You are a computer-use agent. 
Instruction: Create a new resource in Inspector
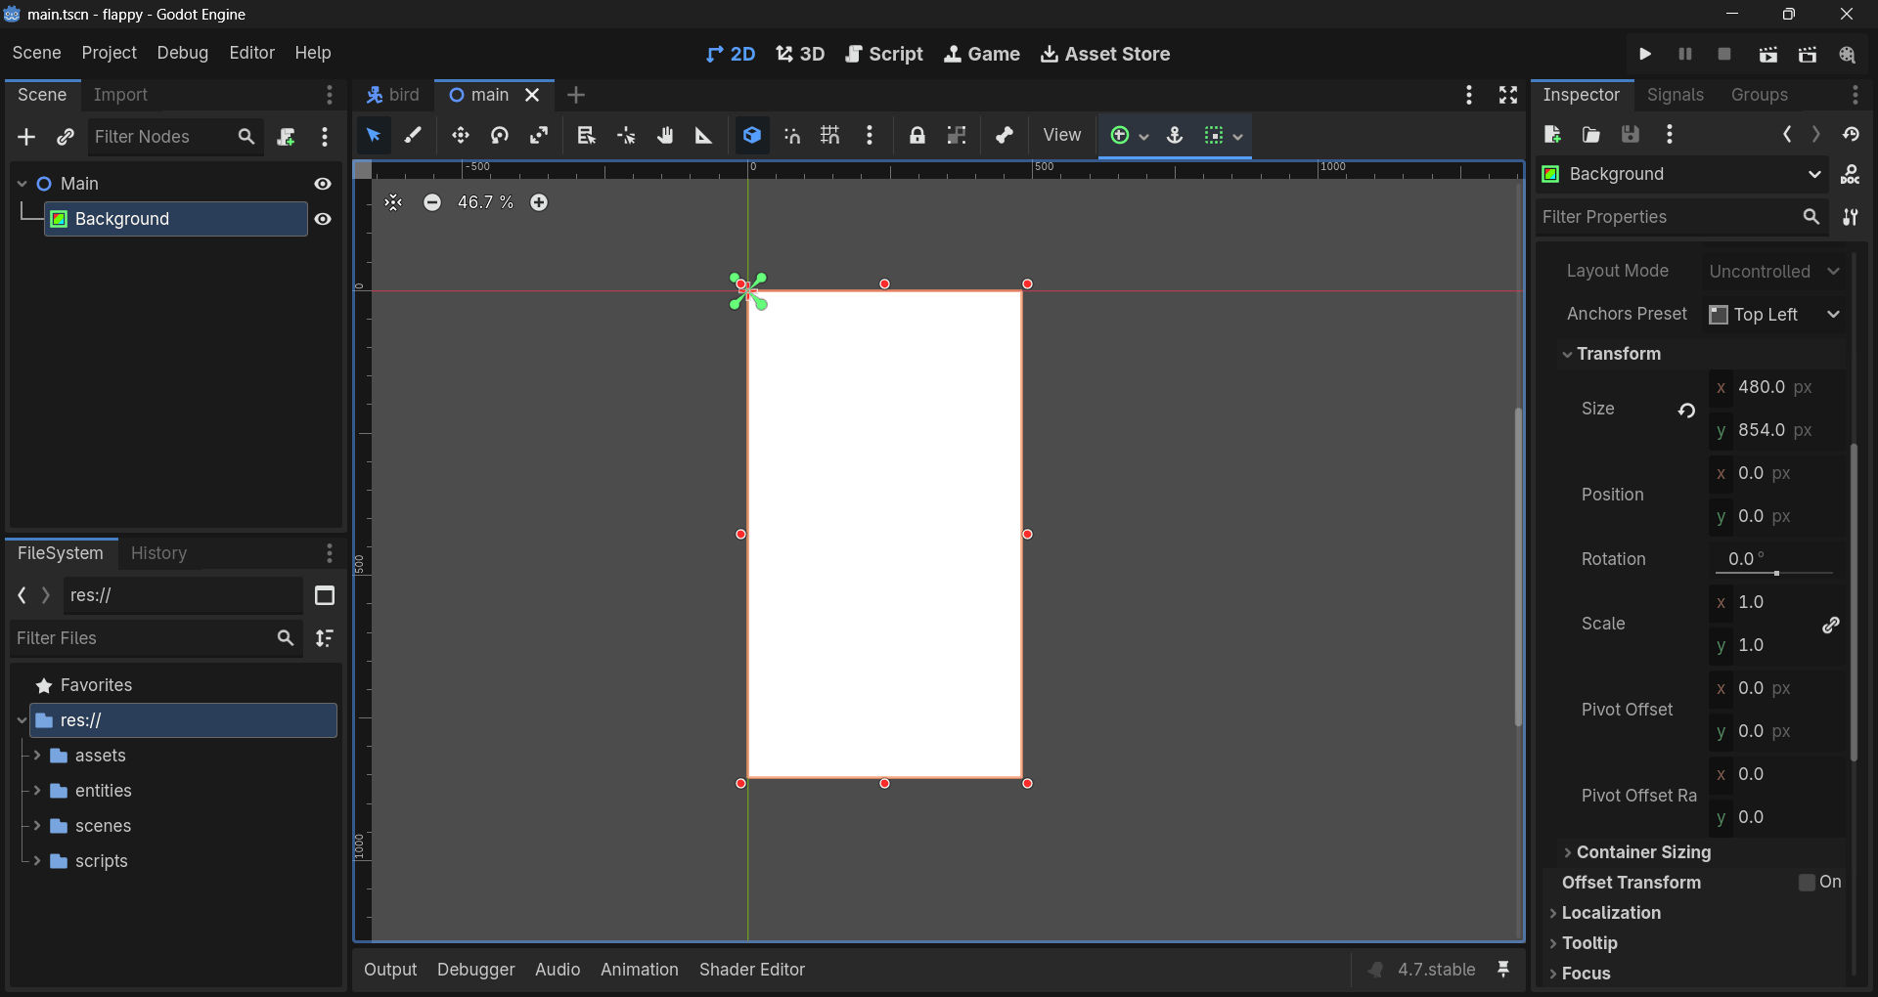(x=1552, y=135)
